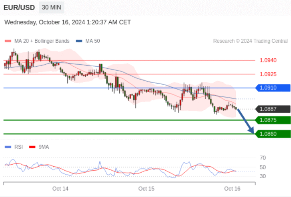Click the 1.0925 resistance price label
Screen dimensions: 291x197
268,74
